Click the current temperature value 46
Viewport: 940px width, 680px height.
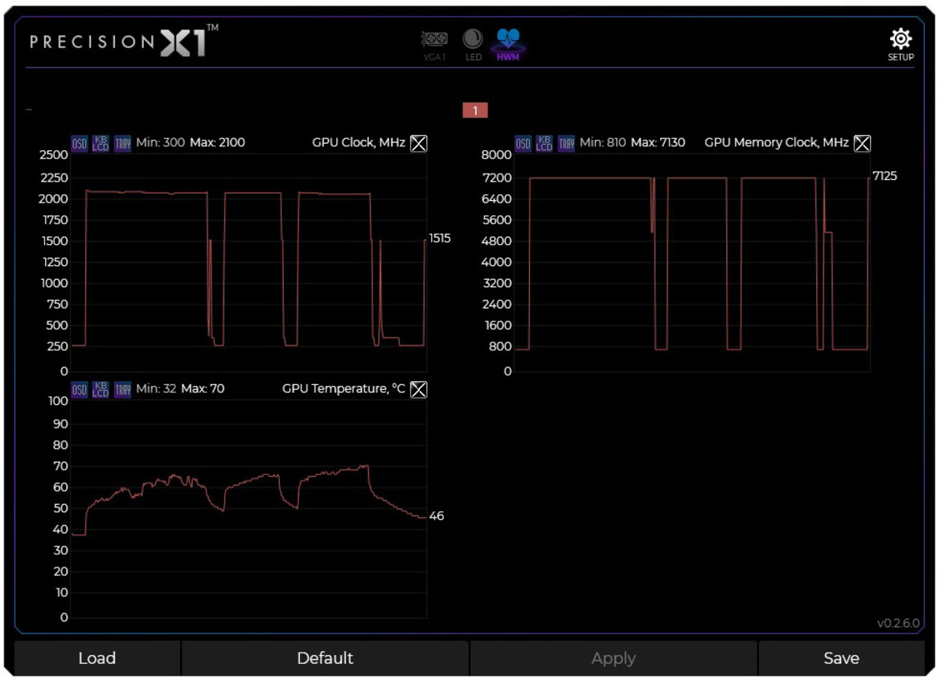pos(437,516)
